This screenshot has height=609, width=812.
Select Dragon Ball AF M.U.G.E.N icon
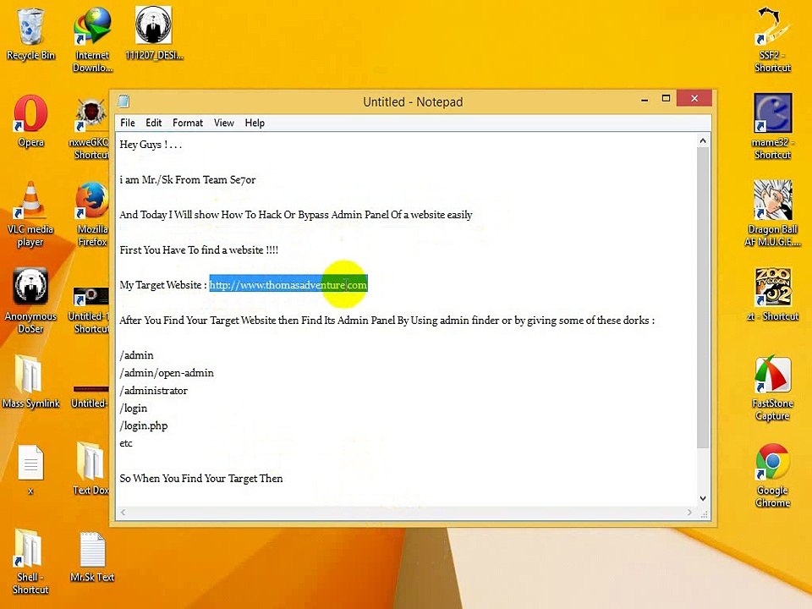tap(772, 214)
